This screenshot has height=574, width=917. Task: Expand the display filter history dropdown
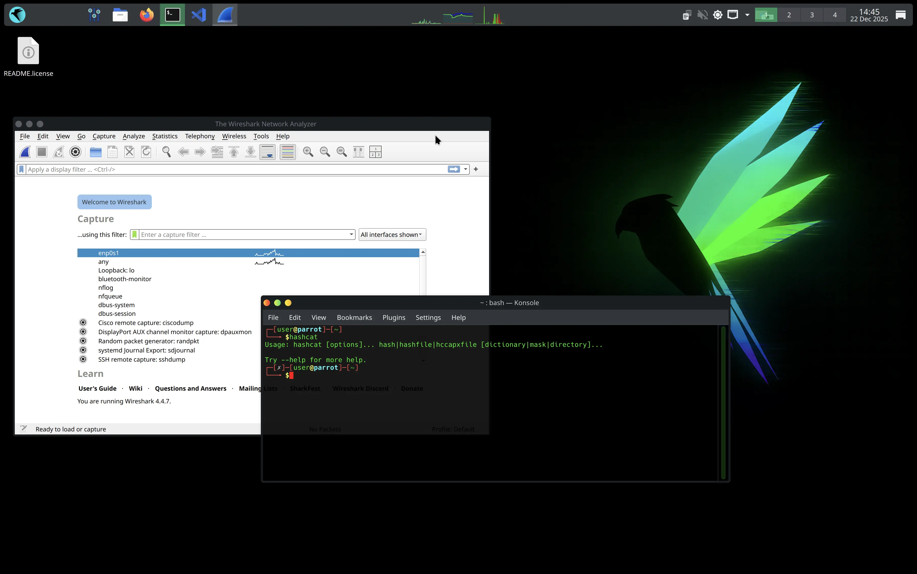click(x=466, y=169)
